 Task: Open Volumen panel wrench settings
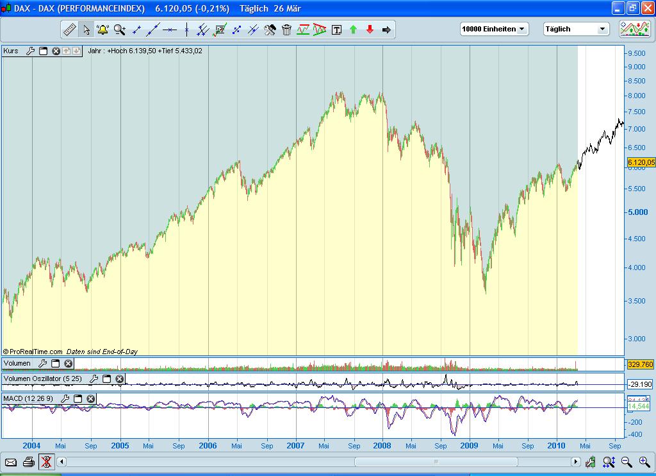pyautogui.click(x=42, y=363)
